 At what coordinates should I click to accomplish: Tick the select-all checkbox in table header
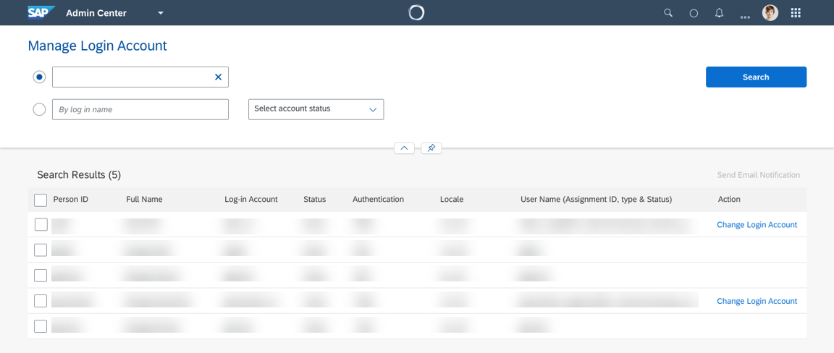tap(41, 200)
